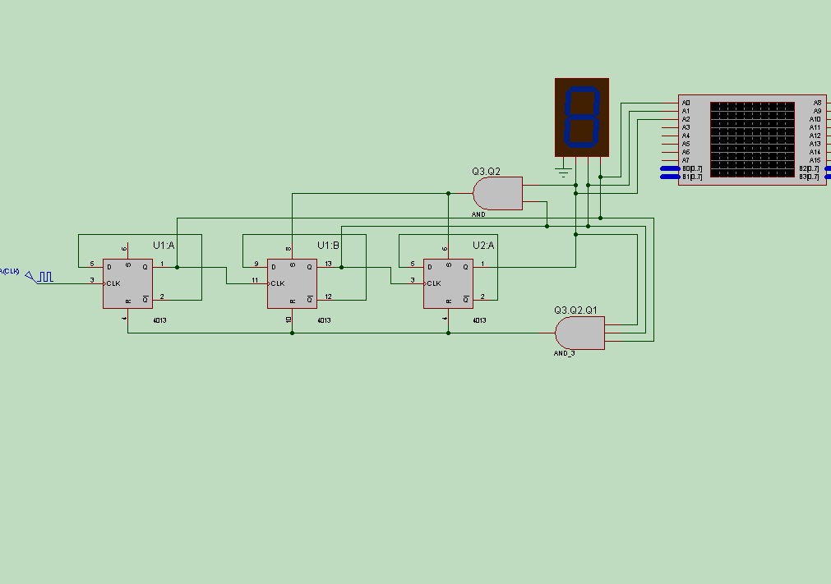Image resolution: width=831 pixels, height=584 pixels.
Task: Click the U2:A reference label
Action: tap(483, 245)
